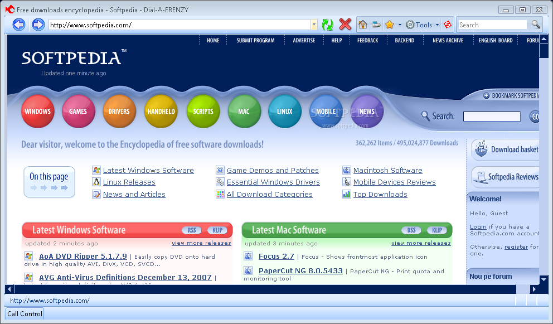
Task: Click the RSS button in Latest Mac Software
Action: [x=411, y=230]
